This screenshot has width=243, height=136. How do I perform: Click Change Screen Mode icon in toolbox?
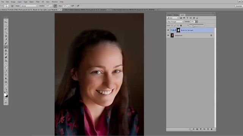click(6, 103)
